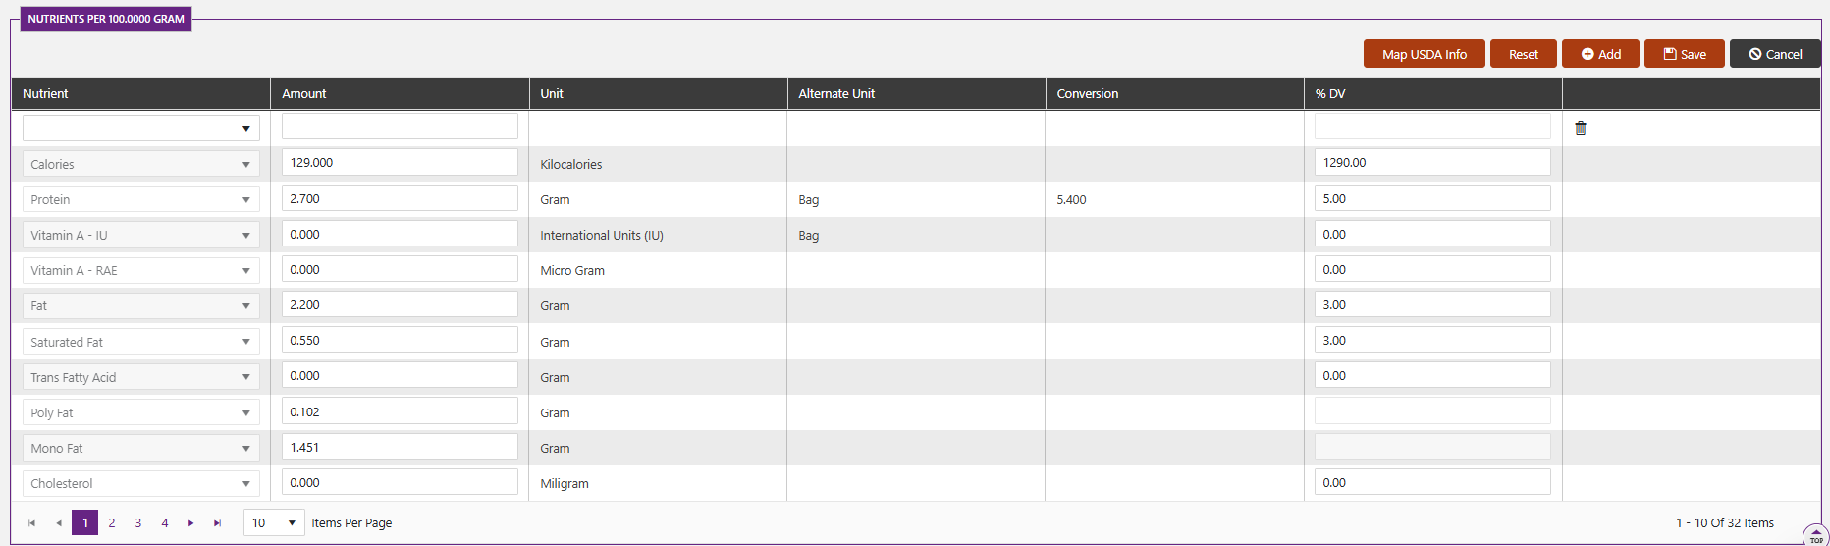
Task: Switch to page 2 of the nutrients
Action: [112, 523]
